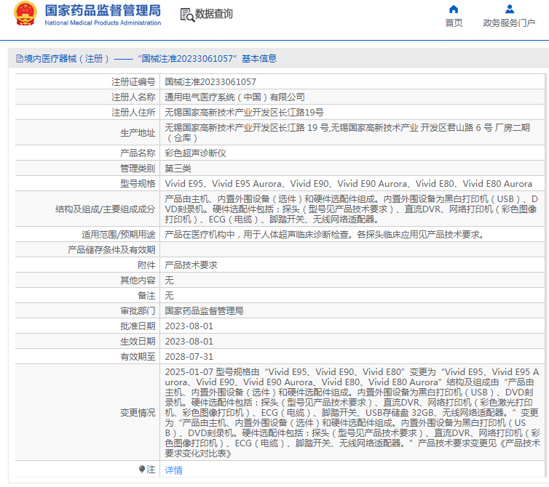The height and width of the screenshot is (487, 549).
Task: Click the 注册证编号 row label
Action: [133, 82]
